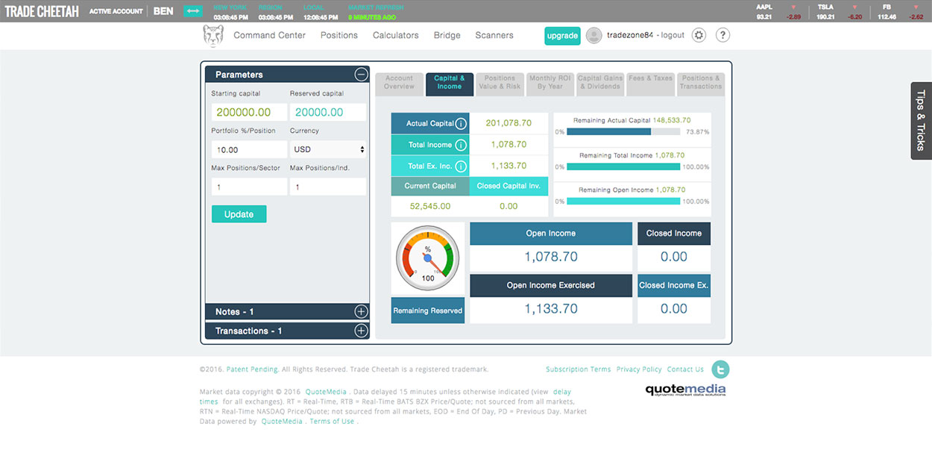Open the Fees & Taxes tab
Viewport: 932px width, 456px height.
click(650, 83)
